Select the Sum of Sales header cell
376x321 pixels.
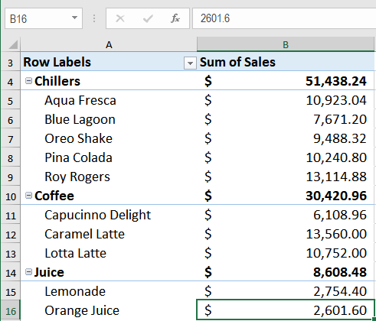(x=286, y=62)
